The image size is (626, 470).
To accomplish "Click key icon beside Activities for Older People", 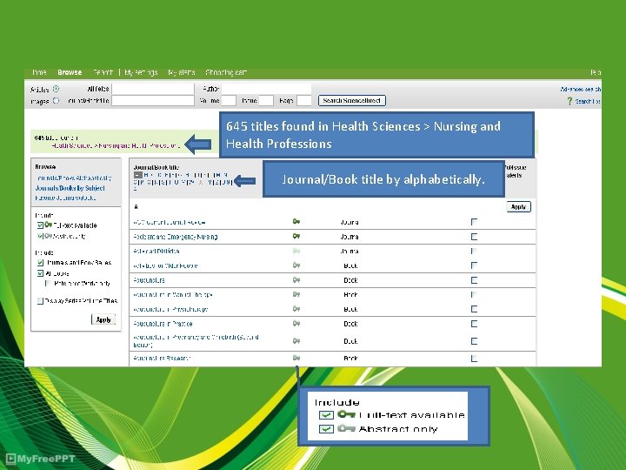I will 296,265.
